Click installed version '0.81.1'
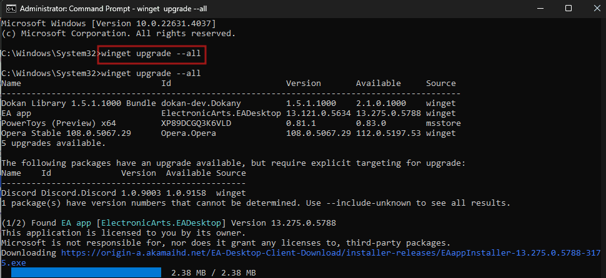This screenshot has height=278, width=606. click(301, 123)
